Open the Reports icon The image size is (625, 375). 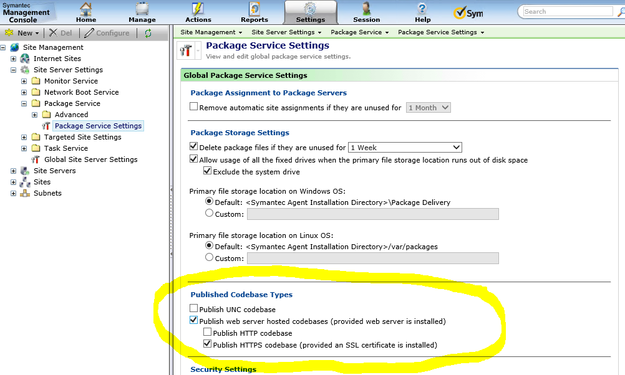254,9
